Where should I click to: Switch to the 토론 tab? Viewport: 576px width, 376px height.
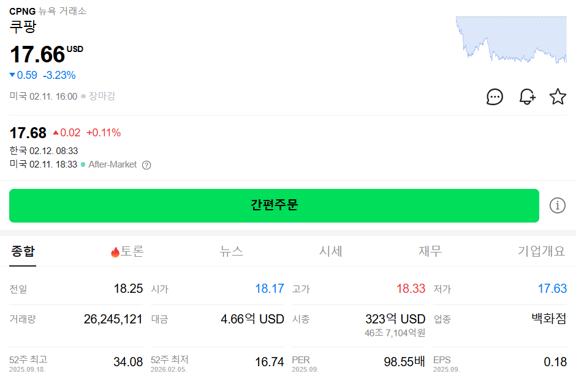tap(127, 251)
